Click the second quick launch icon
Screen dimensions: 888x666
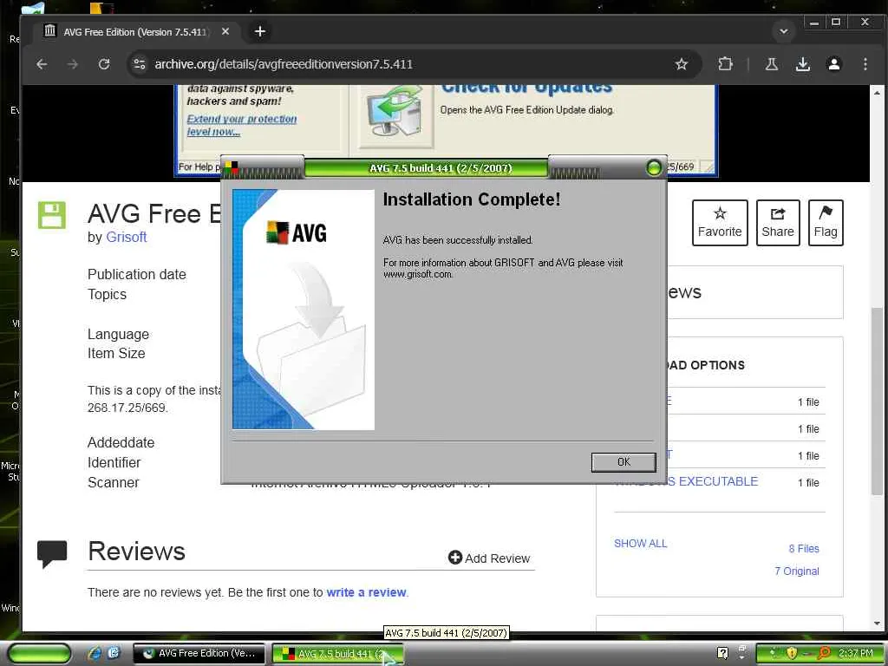click(114, 653)
